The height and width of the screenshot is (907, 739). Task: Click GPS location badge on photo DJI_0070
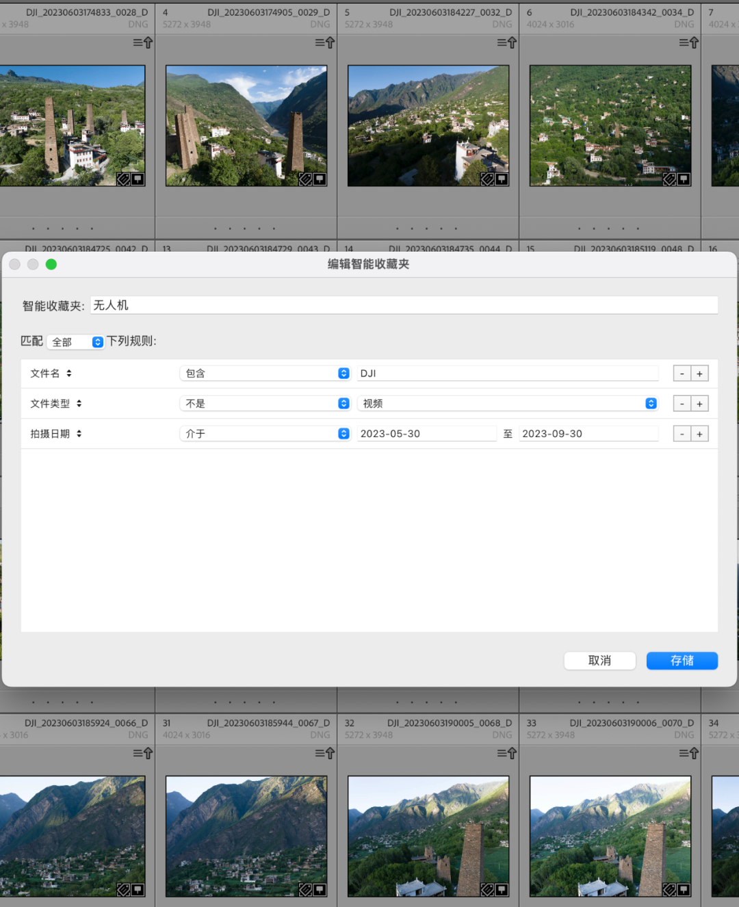[x=684, y=890]
